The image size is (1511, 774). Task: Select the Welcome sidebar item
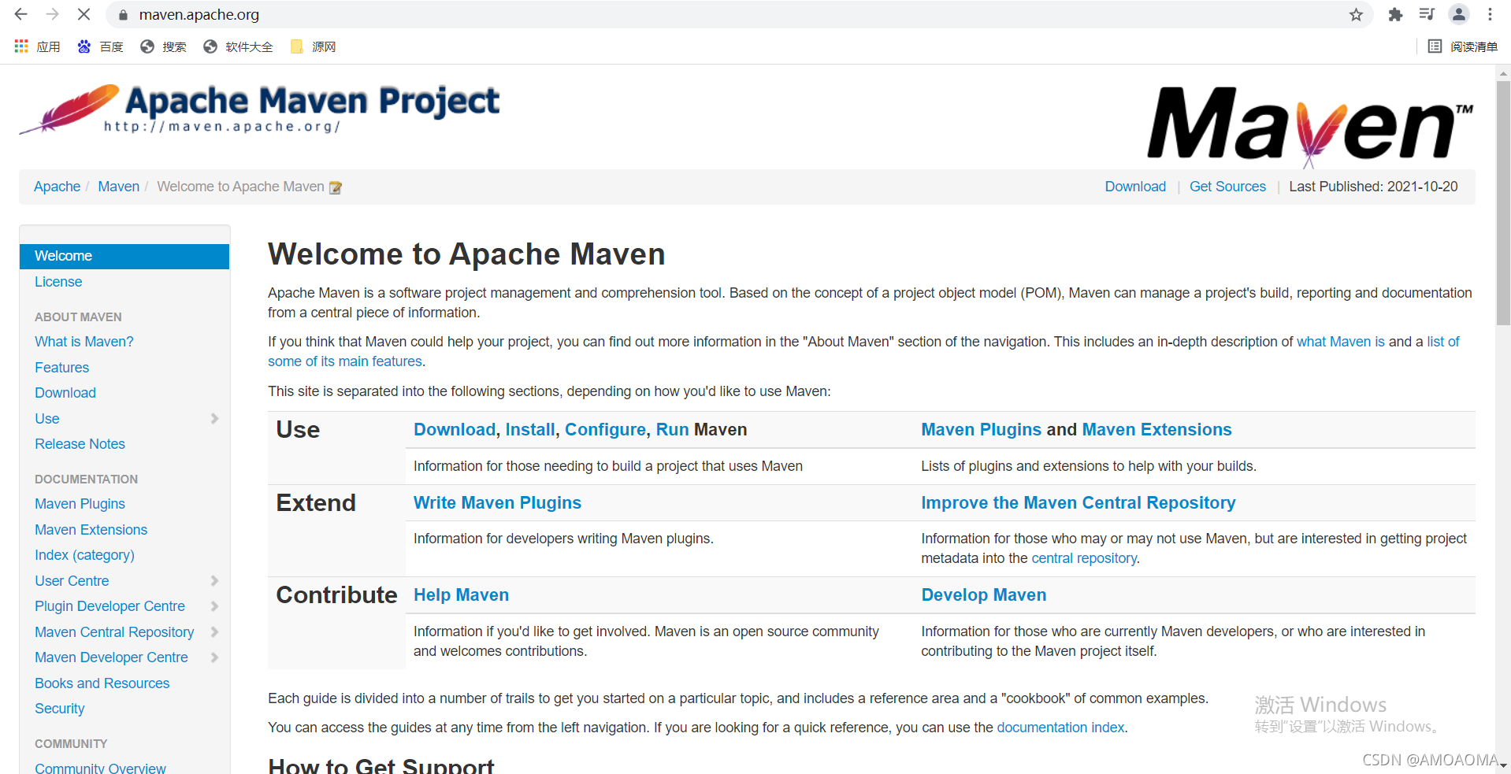pyautogui.click(x=124, y=256)
